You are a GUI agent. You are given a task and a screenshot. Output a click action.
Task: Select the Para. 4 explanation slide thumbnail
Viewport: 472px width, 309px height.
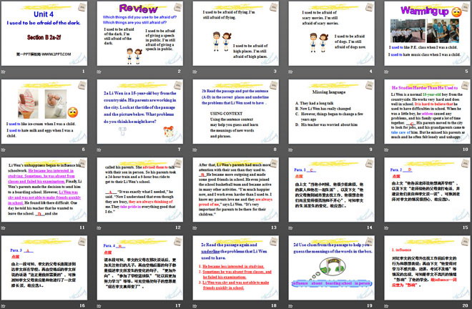coord(140,268)
